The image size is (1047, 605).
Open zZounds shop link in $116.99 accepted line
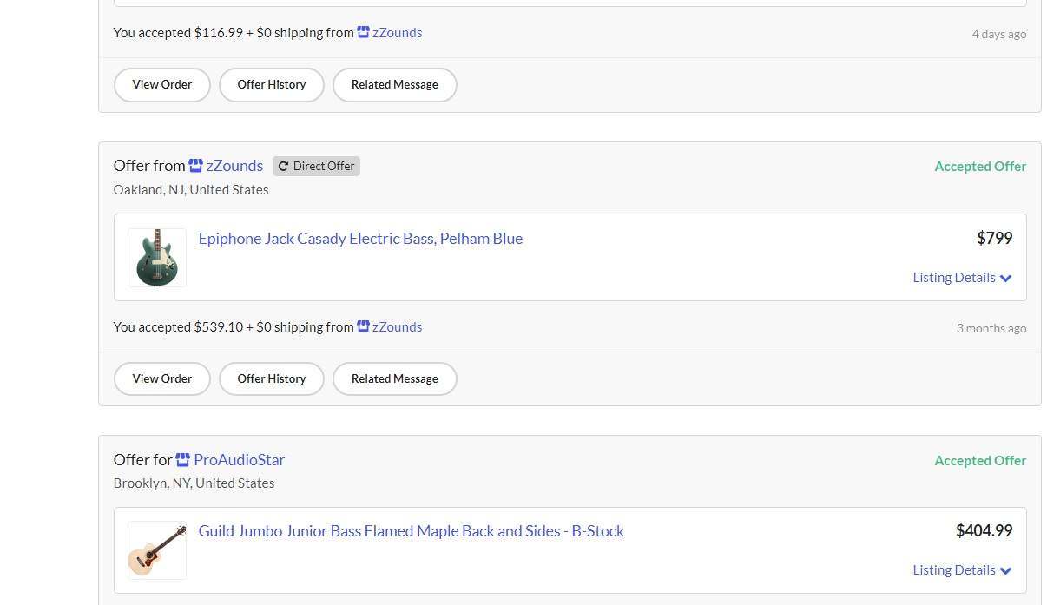coord(397,33)
